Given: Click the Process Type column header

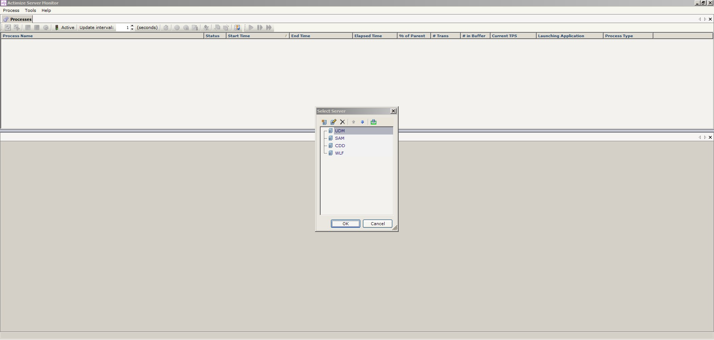Looking at the screenshot, I should [628, 36].
